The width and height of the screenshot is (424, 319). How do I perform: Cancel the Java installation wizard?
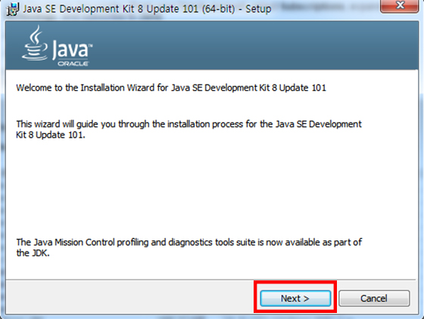374,299
